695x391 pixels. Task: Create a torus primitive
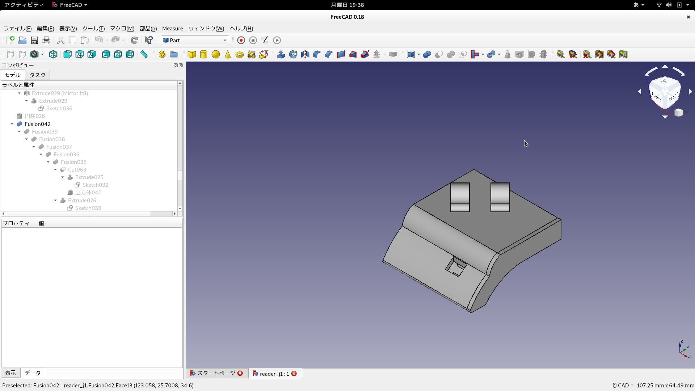239,54
